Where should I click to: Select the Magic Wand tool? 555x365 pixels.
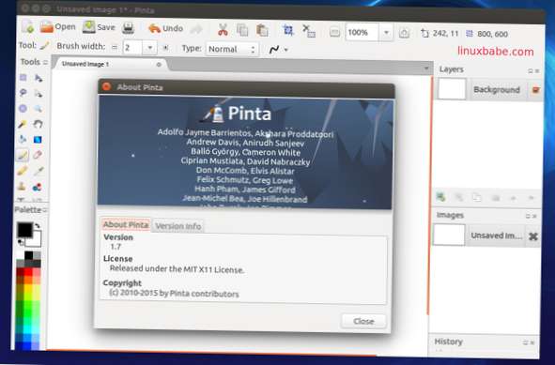point(23,124)
